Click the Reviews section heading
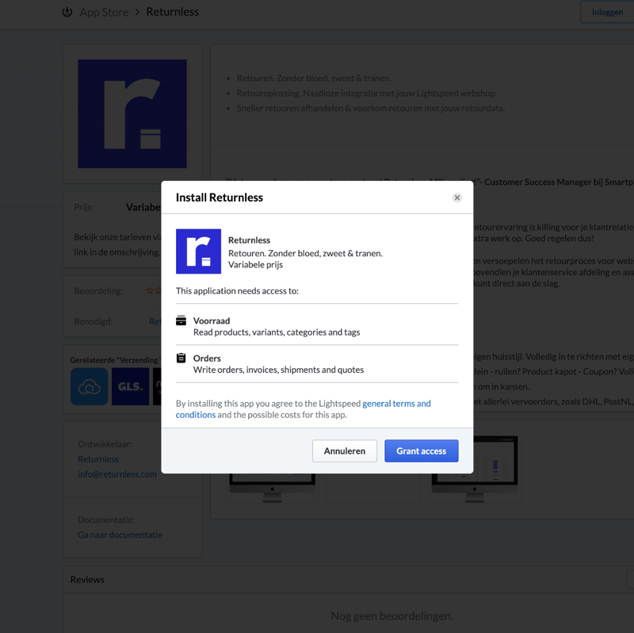The image size is (634, 633). pos(87,580)
